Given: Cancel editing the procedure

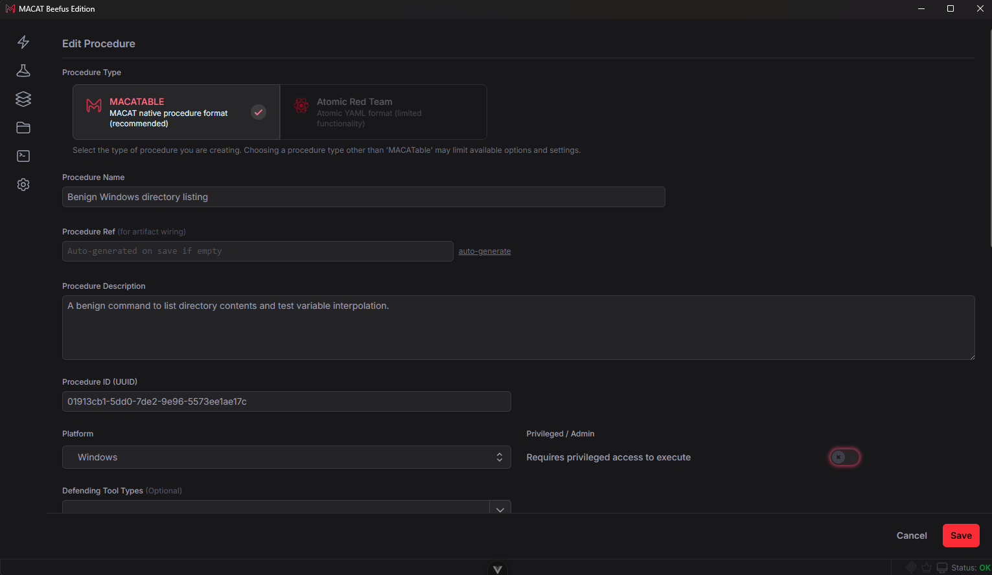Looking at the screenshot, I should (912, 536).
